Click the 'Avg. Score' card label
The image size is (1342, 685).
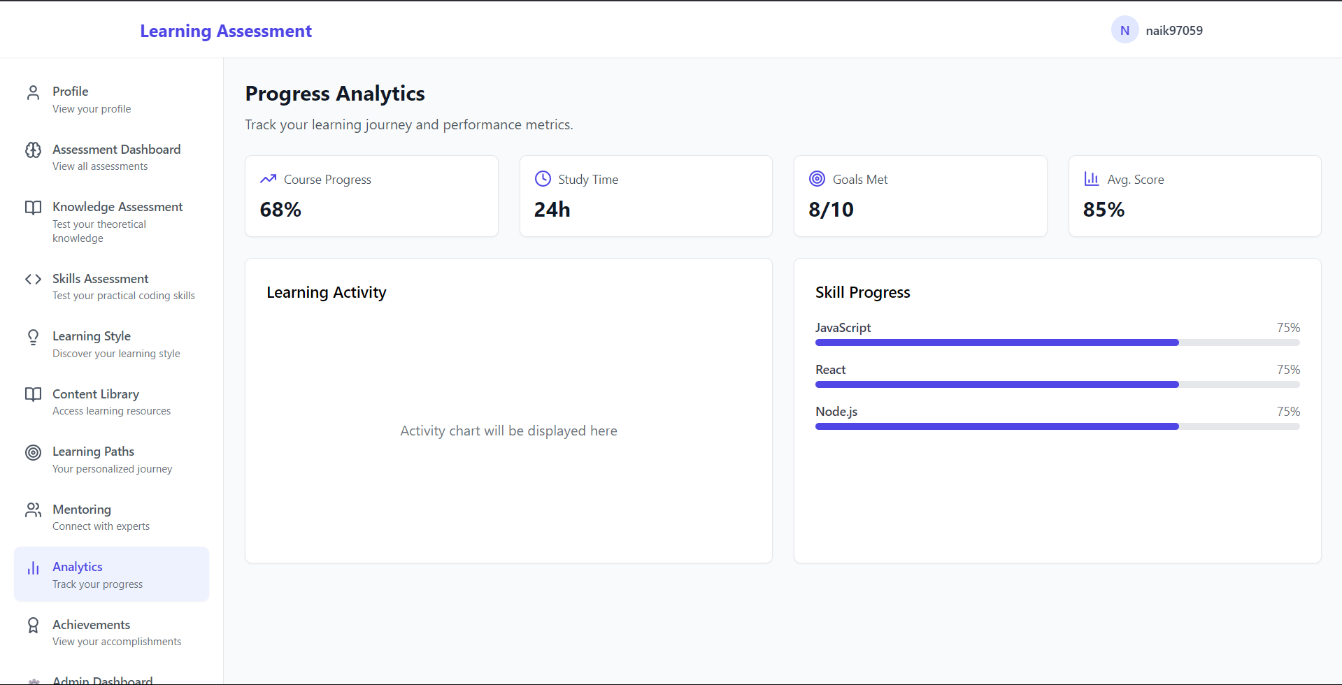tap(1136, 180)
